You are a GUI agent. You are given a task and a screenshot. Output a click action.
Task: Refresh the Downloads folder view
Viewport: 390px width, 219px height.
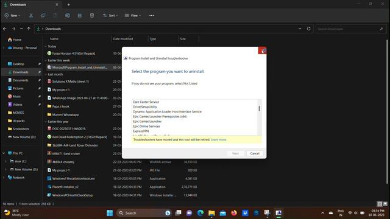[309, 29]
